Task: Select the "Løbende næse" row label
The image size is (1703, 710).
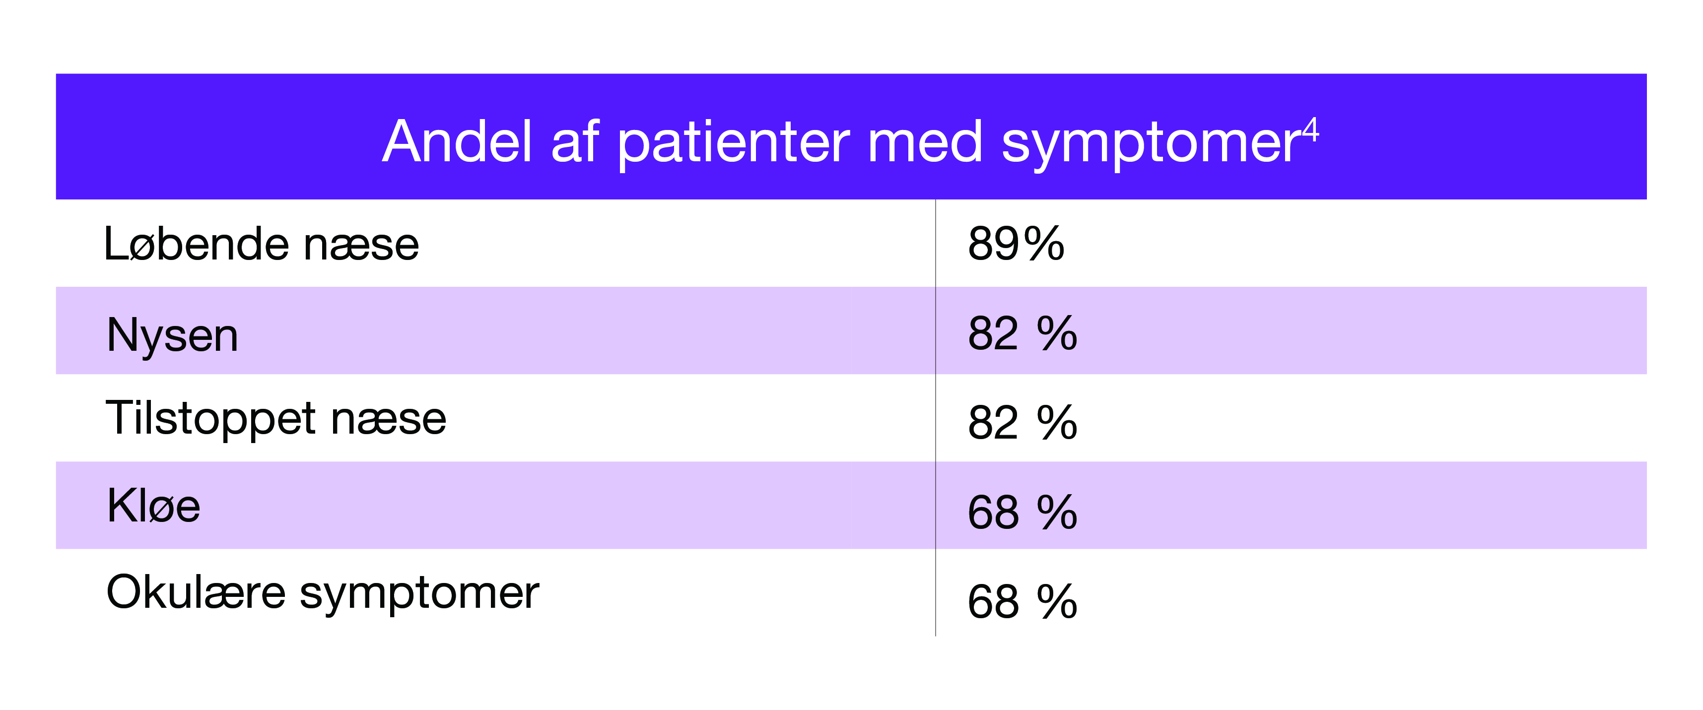Action: pos(262,244)
